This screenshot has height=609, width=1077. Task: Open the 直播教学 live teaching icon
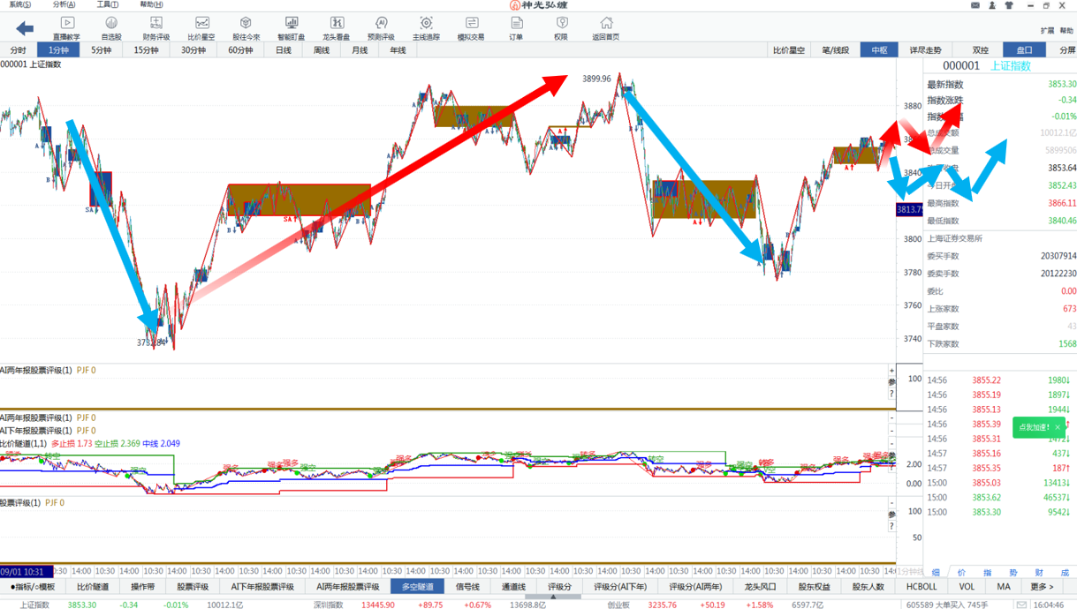pos(66,27)
